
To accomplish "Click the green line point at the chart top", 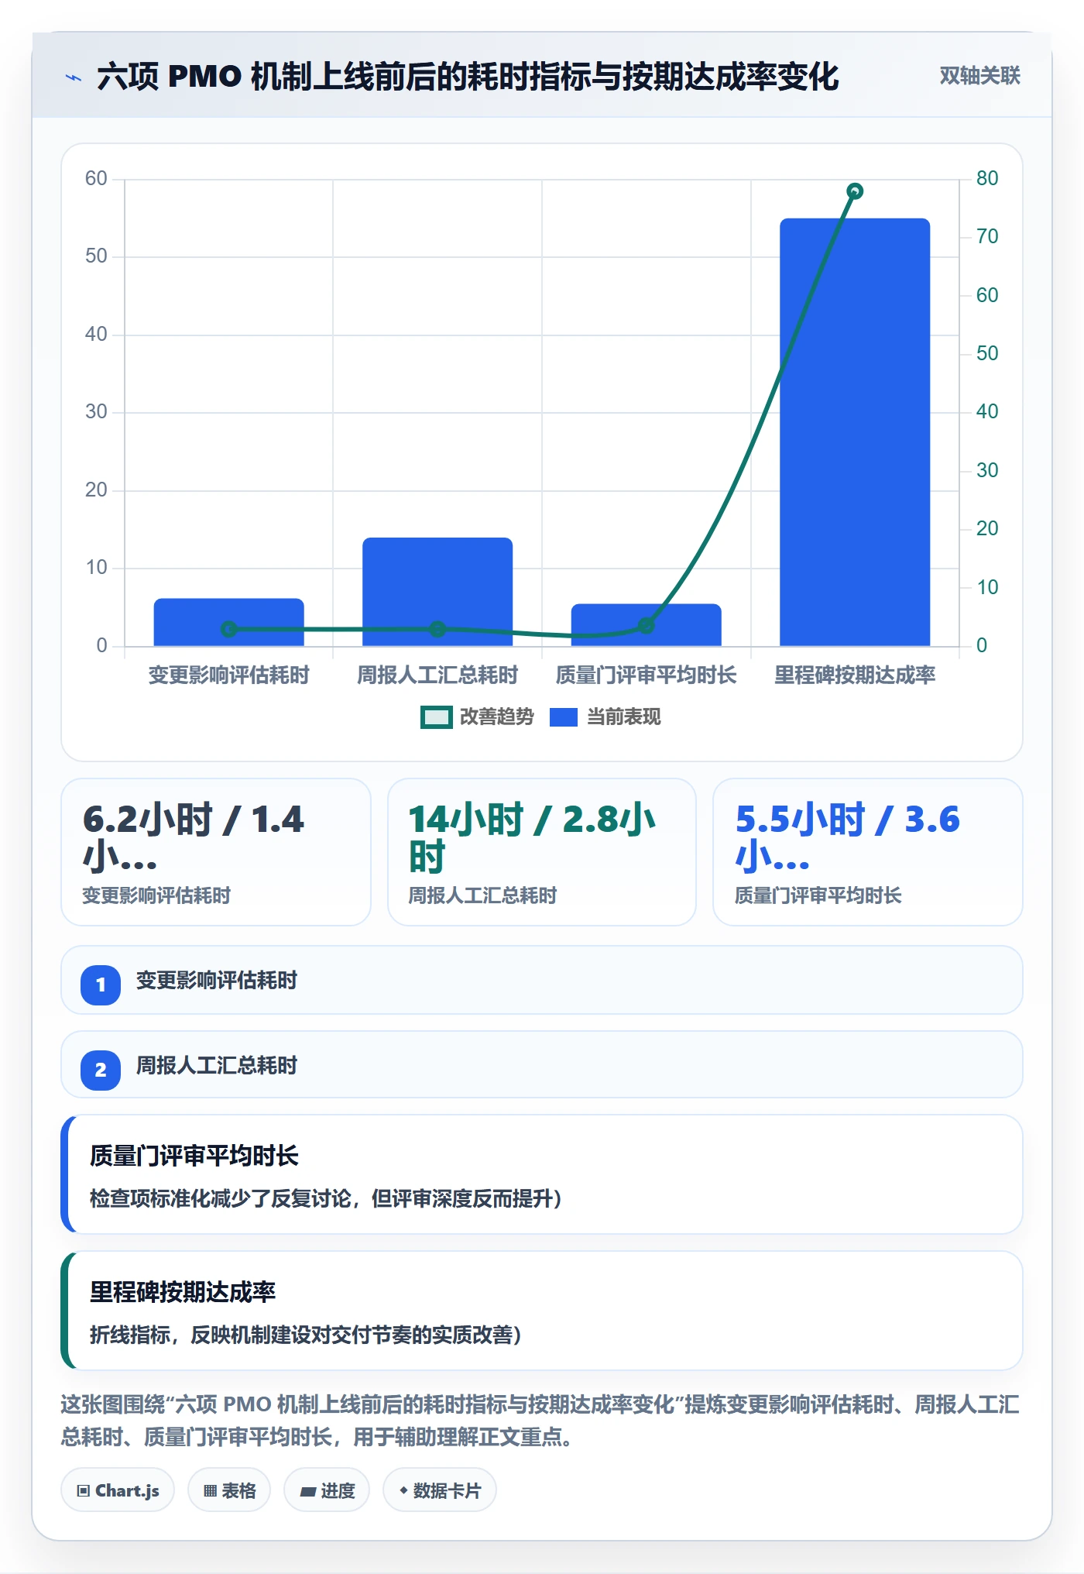I will [x=855, y=191].
